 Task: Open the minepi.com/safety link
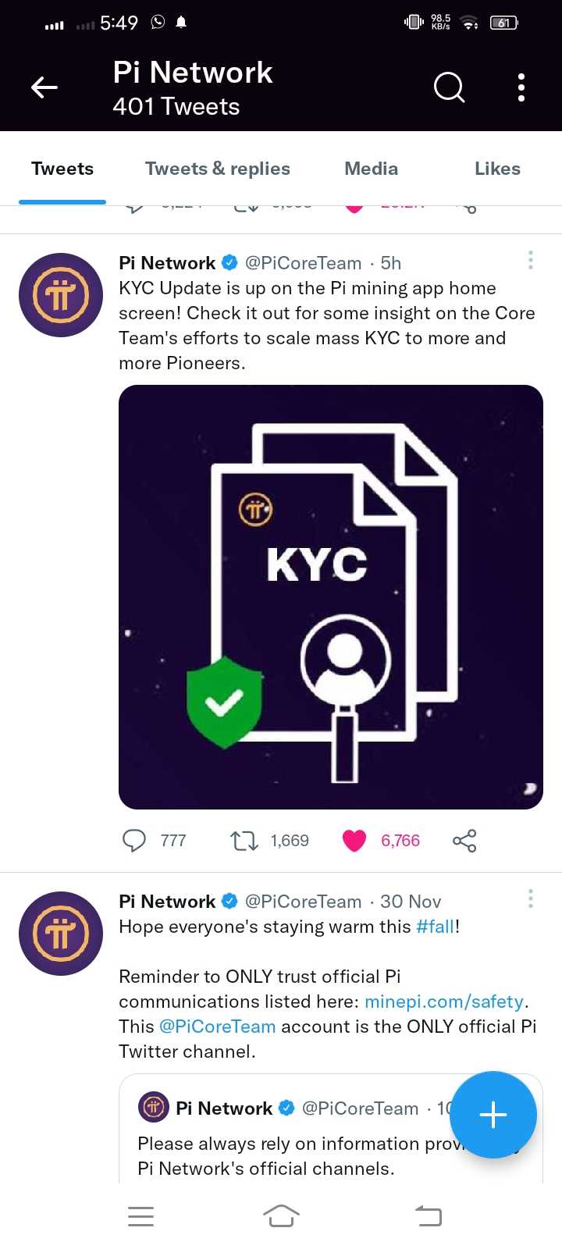click(444, 1002)
